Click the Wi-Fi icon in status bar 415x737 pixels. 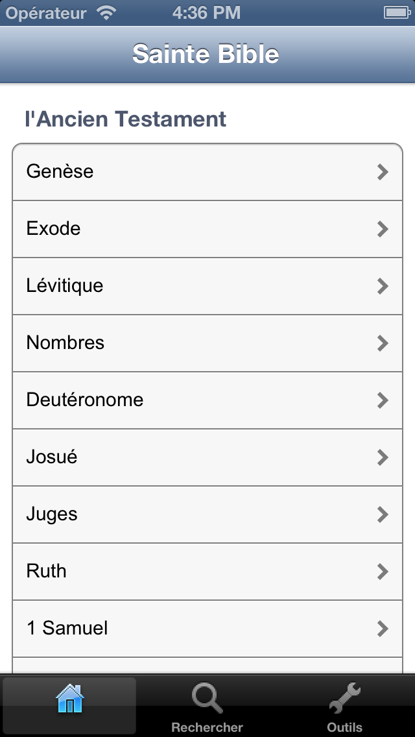[106, 12]
